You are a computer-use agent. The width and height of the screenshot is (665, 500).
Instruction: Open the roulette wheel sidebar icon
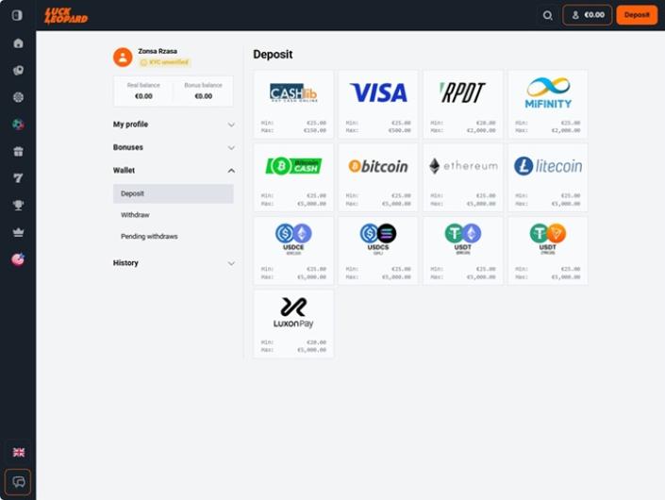click(x=18, y=97)
